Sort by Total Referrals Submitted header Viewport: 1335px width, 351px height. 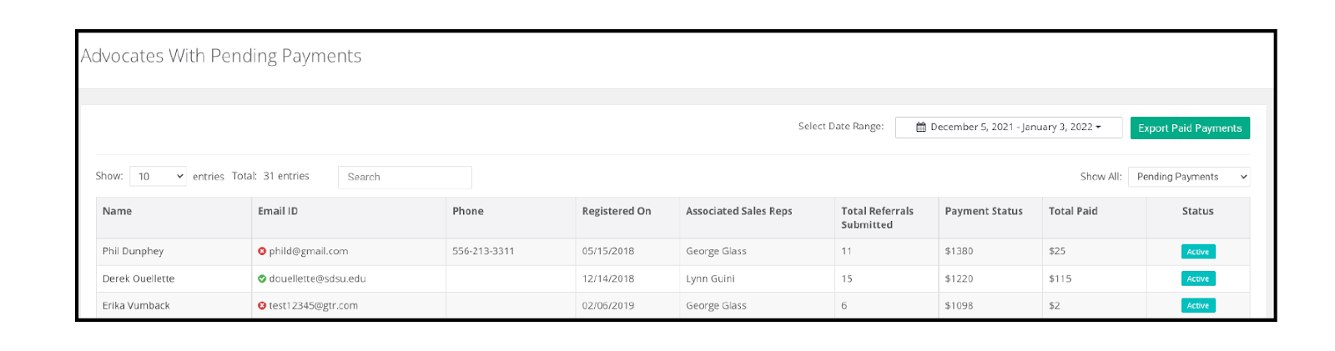pos(877,218)
